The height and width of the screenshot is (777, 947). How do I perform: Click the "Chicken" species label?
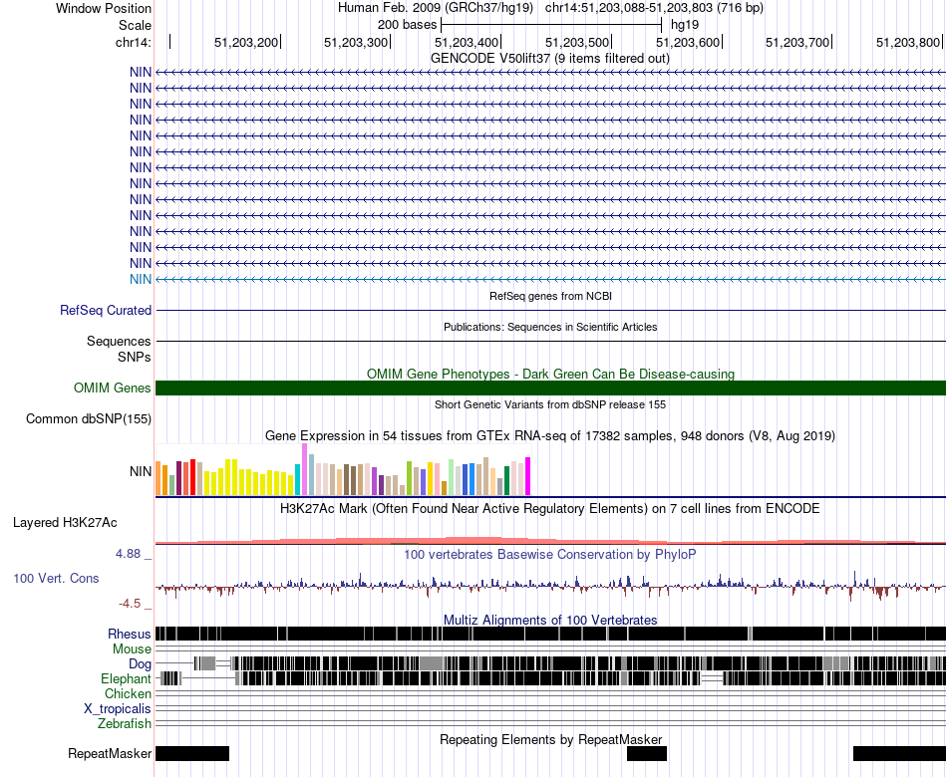tap(128, 693)
